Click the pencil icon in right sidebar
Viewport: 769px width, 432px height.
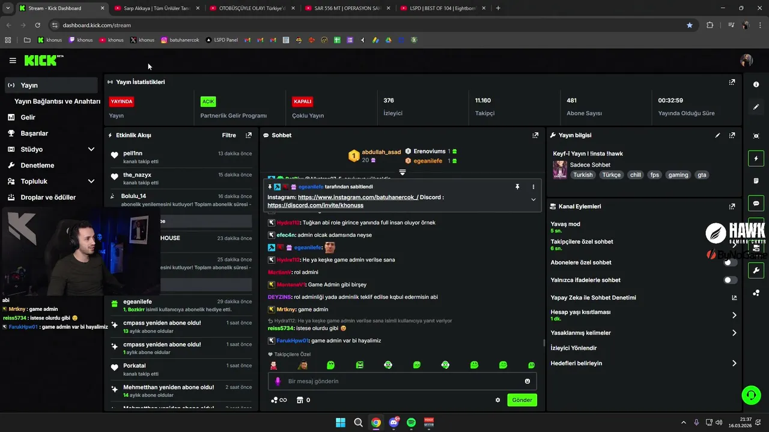[x=756, y=107]
